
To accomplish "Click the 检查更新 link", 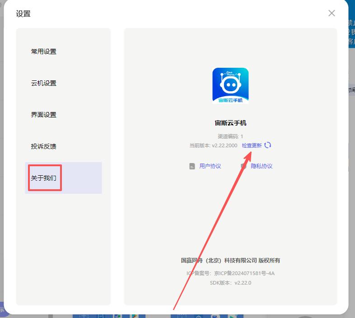I will 252,145.
